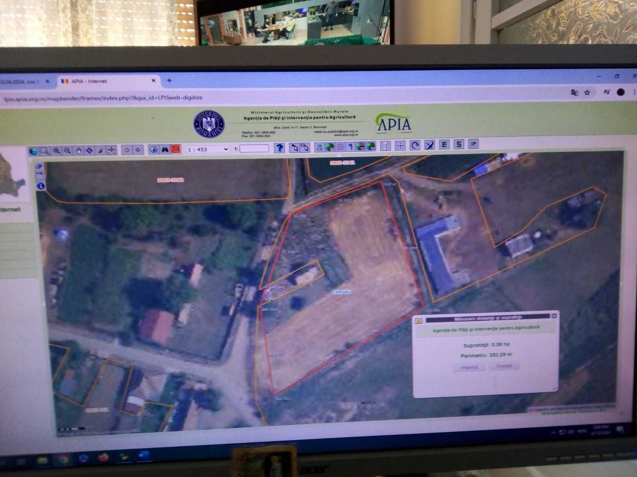
Task: Click the globe layer icon after the IA CS button
Action: click(330, 147)
